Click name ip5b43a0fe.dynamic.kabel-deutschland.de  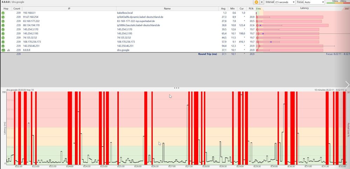pyautogui.click(x=140, y=17)
